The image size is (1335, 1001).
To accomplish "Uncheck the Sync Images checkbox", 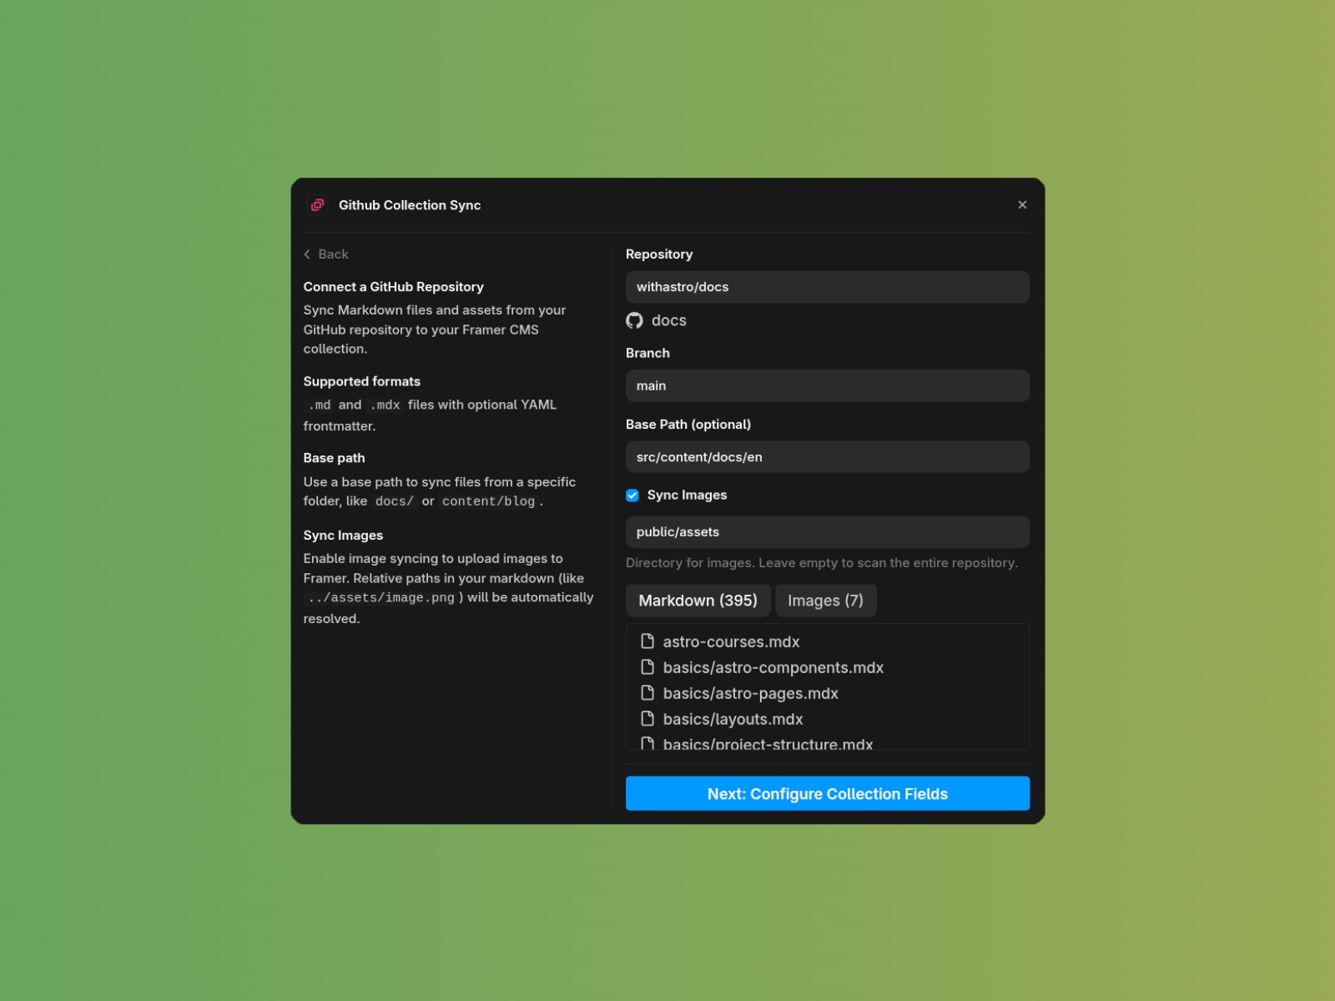I will (632, 495).
